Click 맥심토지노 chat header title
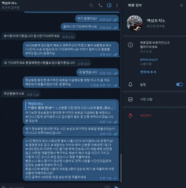186x188 pixels. (9, 3)
